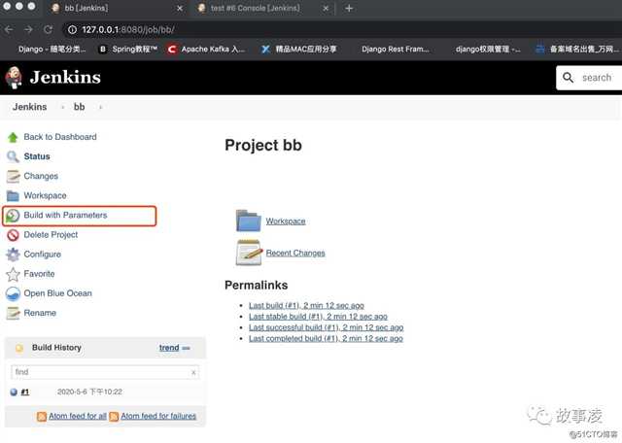This screenshot has height=443, width=622.
Task: Open a new browser tab with plus button
Action: tap(349, 9)
